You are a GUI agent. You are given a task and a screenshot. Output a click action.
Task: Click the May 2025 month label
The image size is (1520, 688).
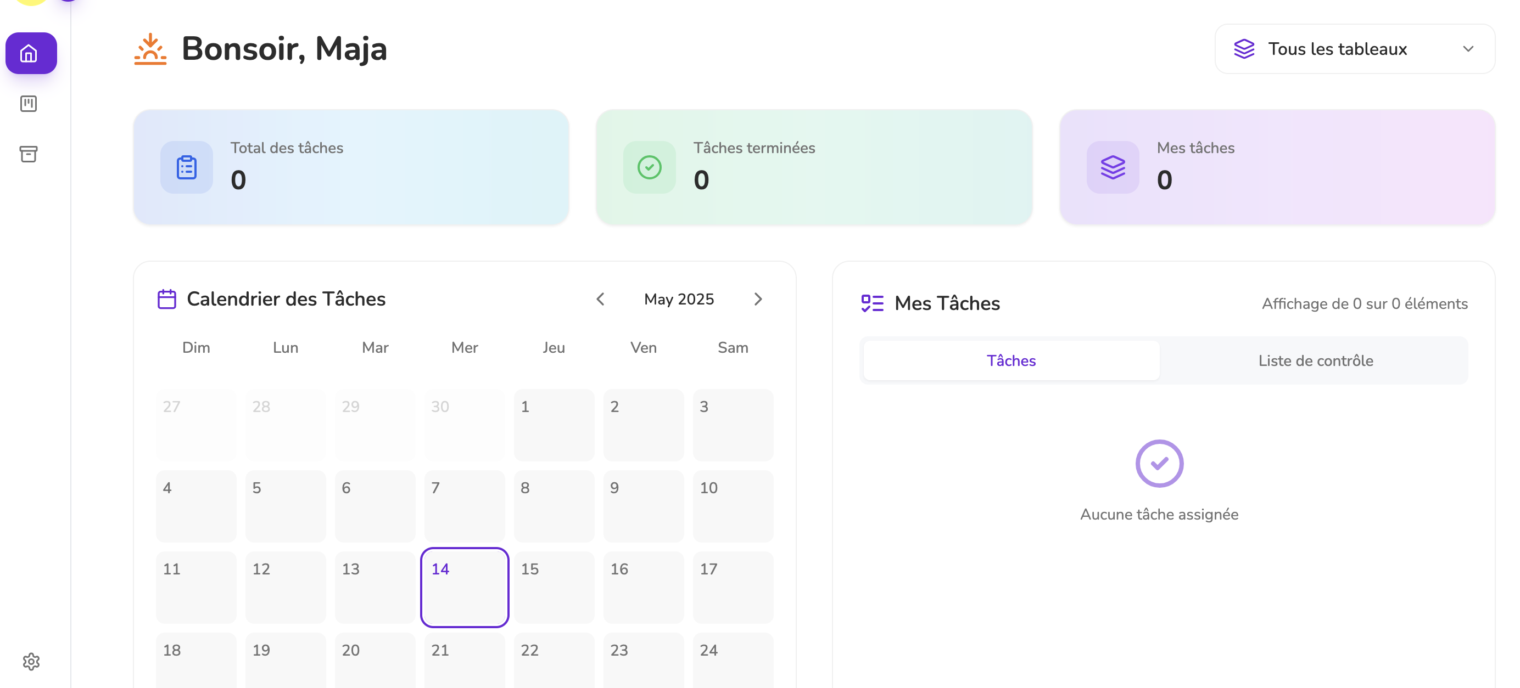click(679, 300)
